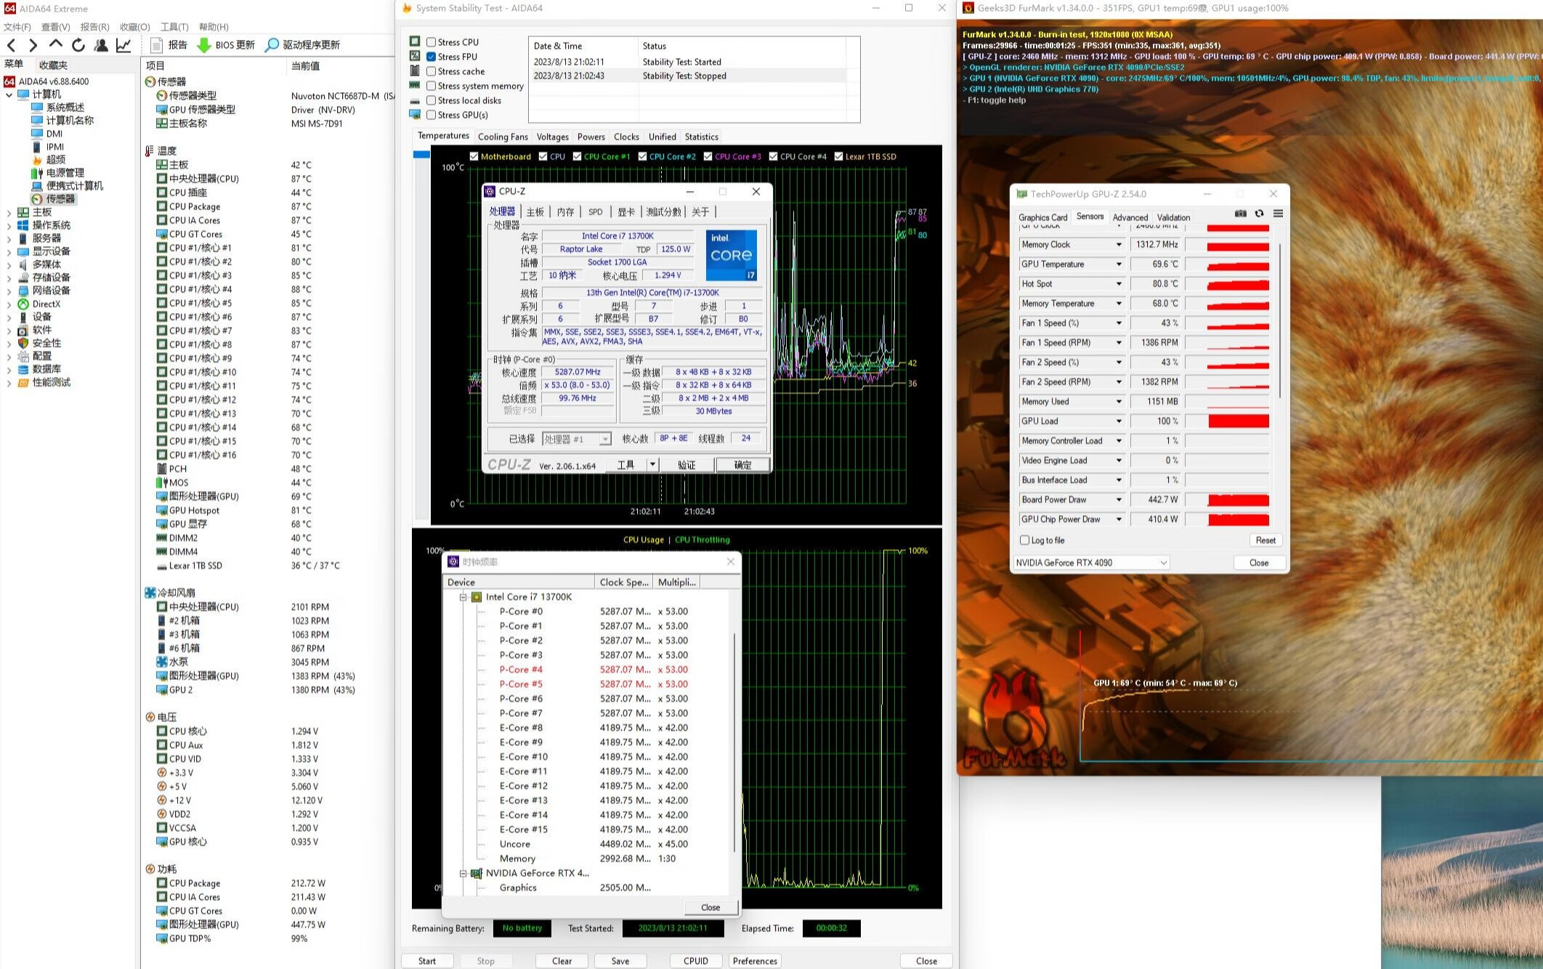
Task: Switch to the GPU-Z Advanced tab
Action: (1130, 217)
